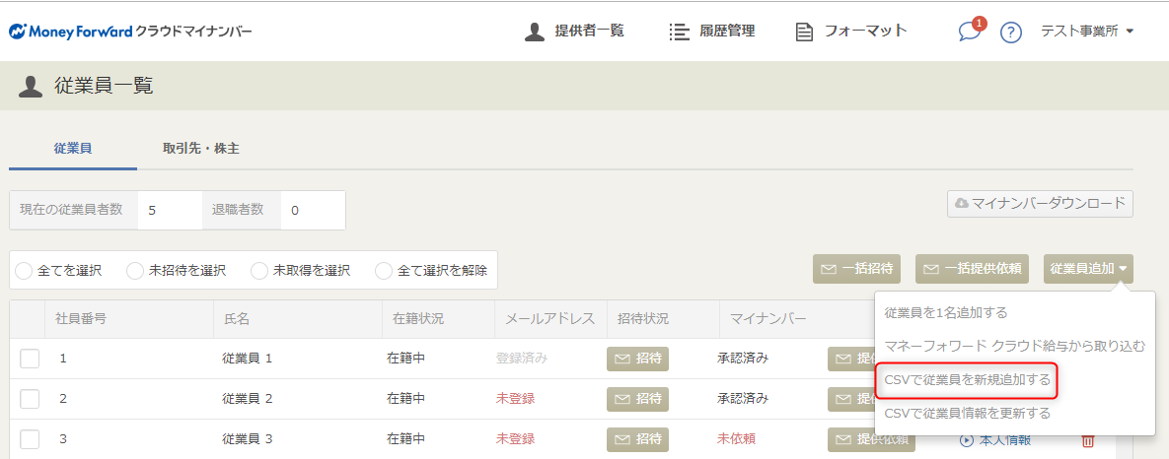Check the checkbox for 従業員 1
The width and height of the screenshot is (1169, 459).
[29, 359]
